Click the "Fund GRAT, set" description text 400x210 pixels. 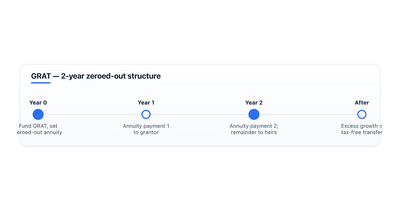[x=38, y=126]
